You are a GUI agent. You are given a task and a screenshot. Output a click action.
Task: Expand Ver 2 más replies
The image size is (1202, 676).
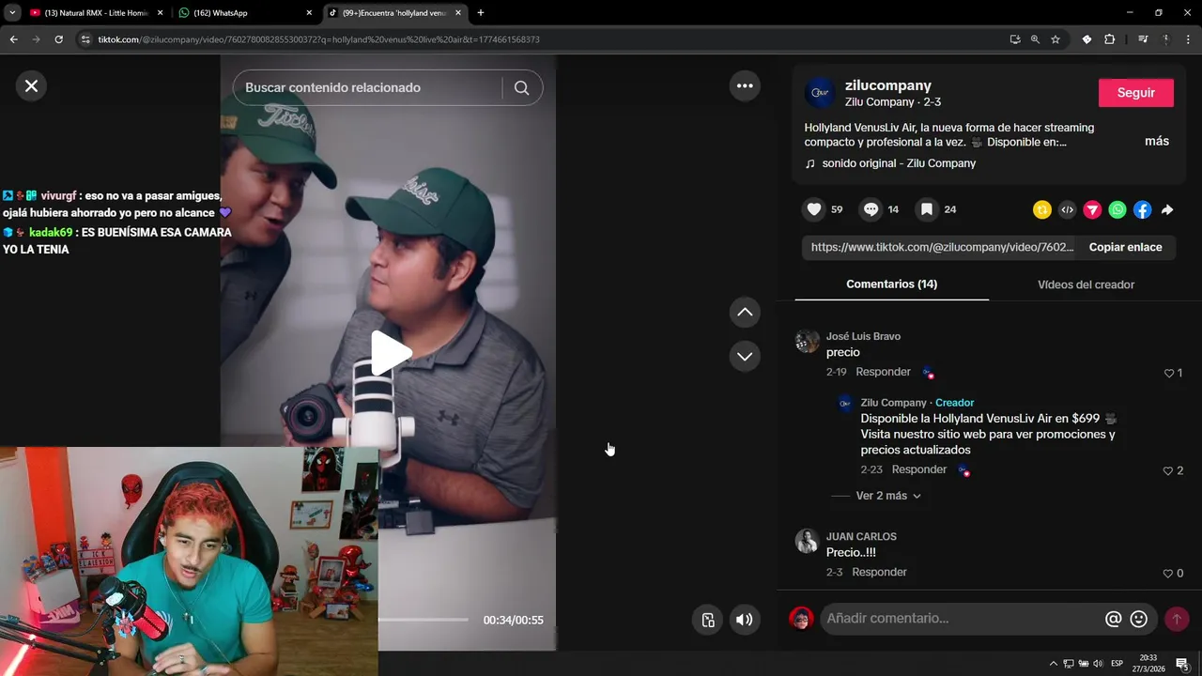[888, 496]
